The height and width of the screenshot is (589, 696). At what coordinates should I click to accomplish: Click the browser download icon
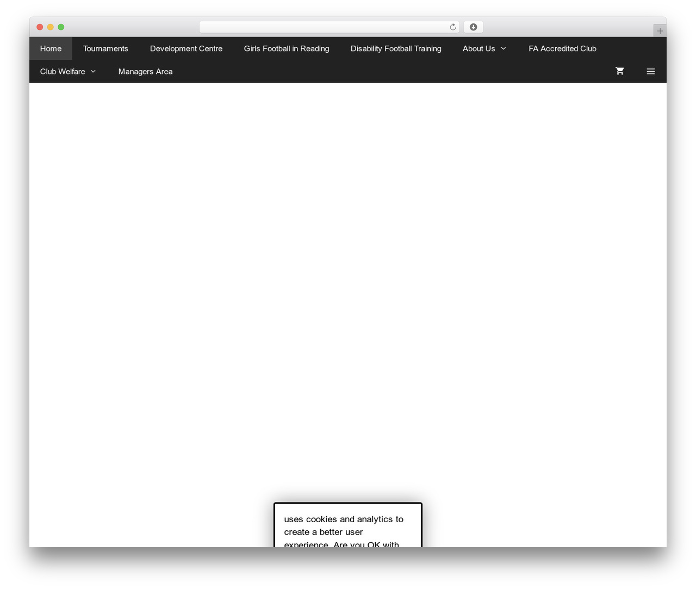[x=473, y=27]
